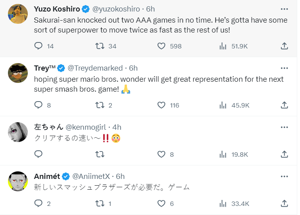Click Trey's profile picture

(18, 73)
